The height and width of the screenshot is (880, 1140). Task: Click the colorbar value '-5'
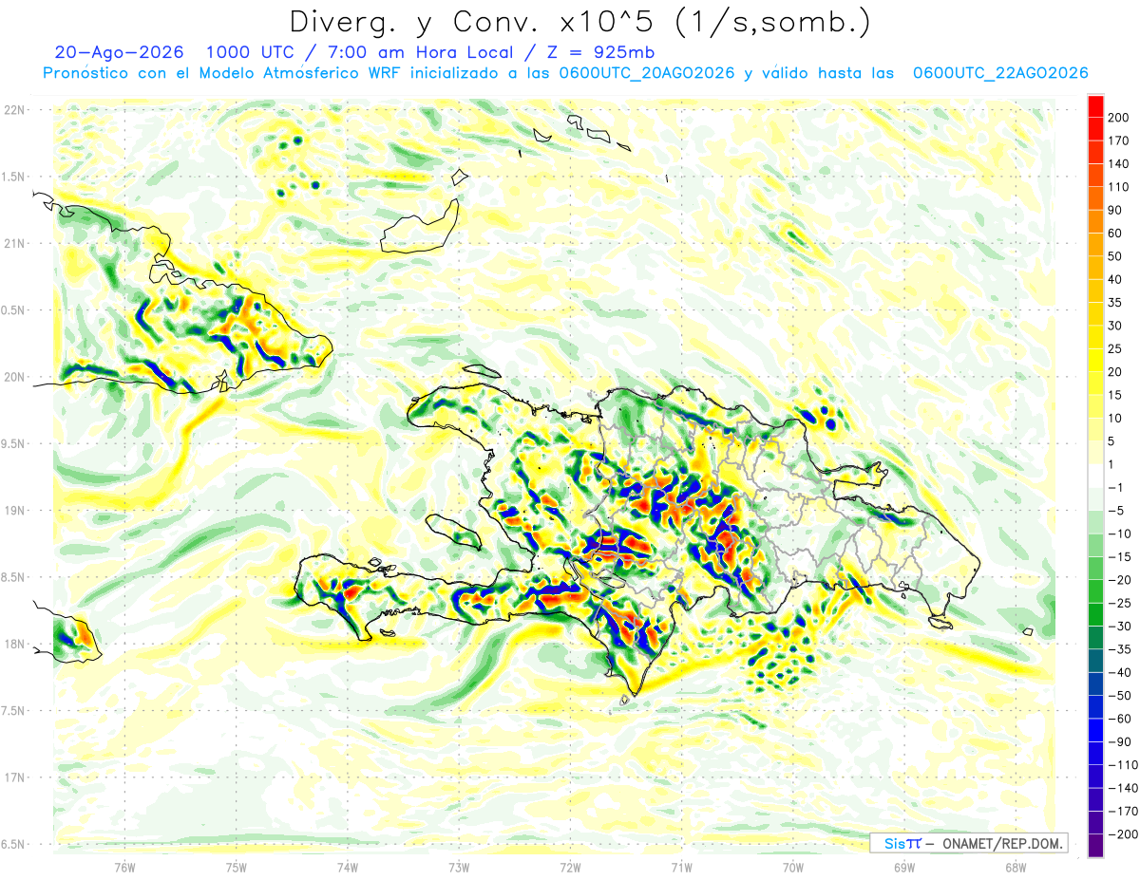1117,511
